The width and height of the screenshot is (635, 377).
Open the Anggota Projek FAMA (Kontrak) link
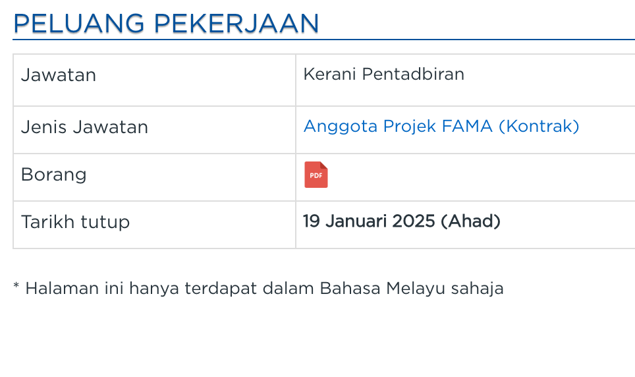click(441, 127)
